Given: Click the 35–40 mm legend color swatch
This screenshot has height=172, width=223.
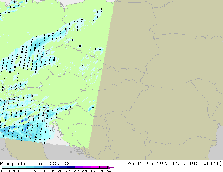Looking at the screenshot, I should [87, 167].
